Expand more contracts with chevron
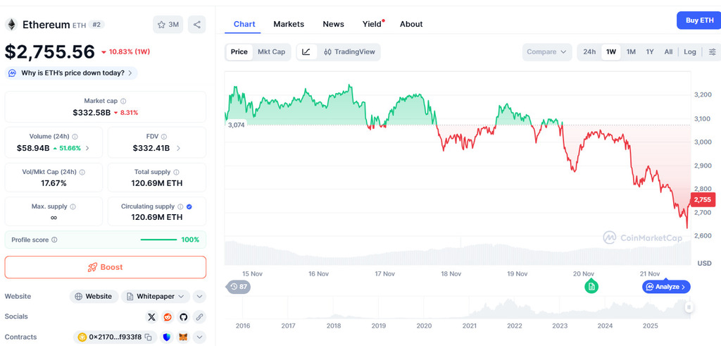 click(199, 338)
